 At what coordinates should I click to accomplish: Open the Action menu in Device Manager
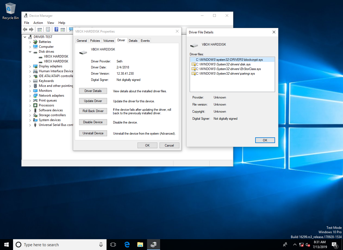38,23
